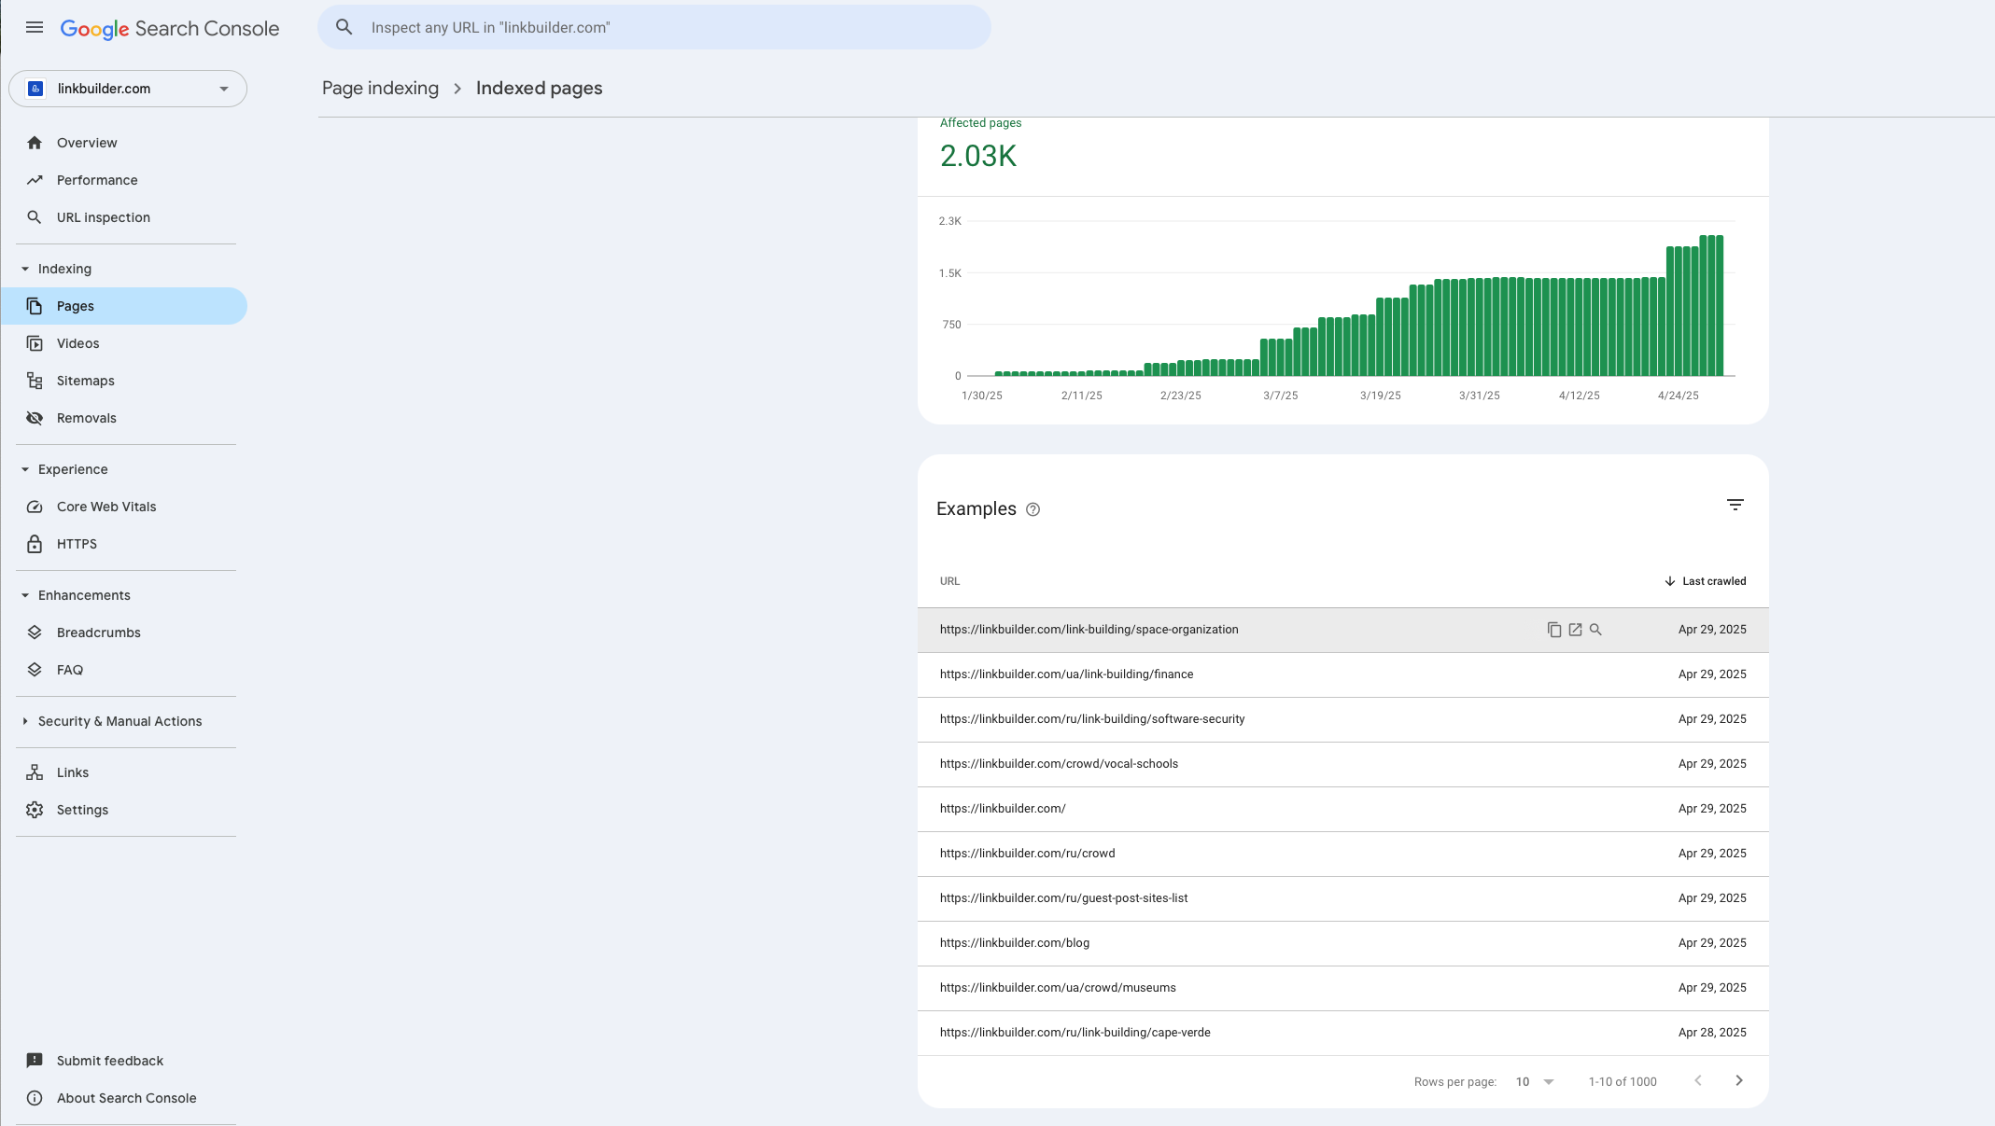Image resolution: width=1995 pixels, height=1126 pixels.
Task: Sort by Last crawled column
Action: [1705, 581]
